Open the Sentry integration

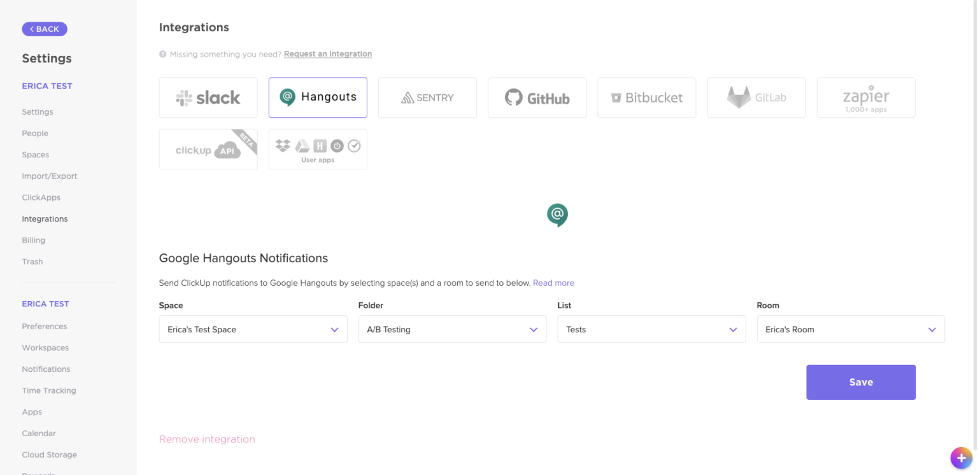[427, 97]
